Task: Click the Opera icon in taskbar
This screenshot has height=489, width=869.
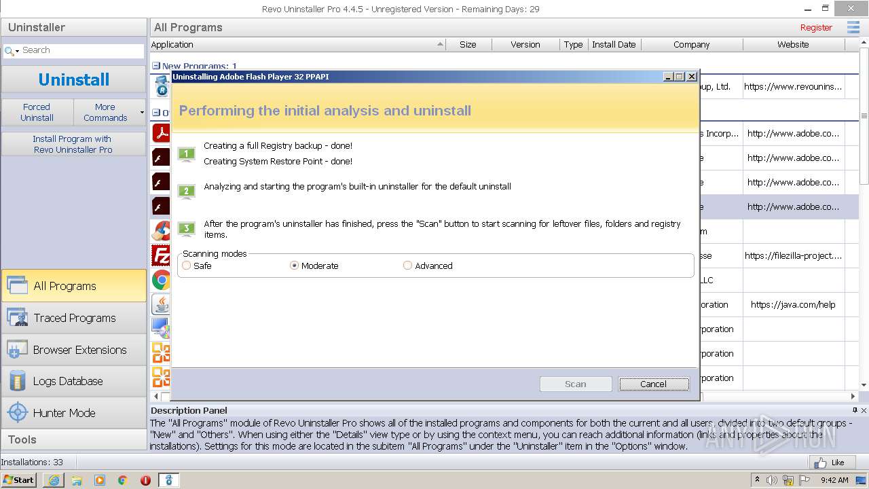Action: (145, 480)
